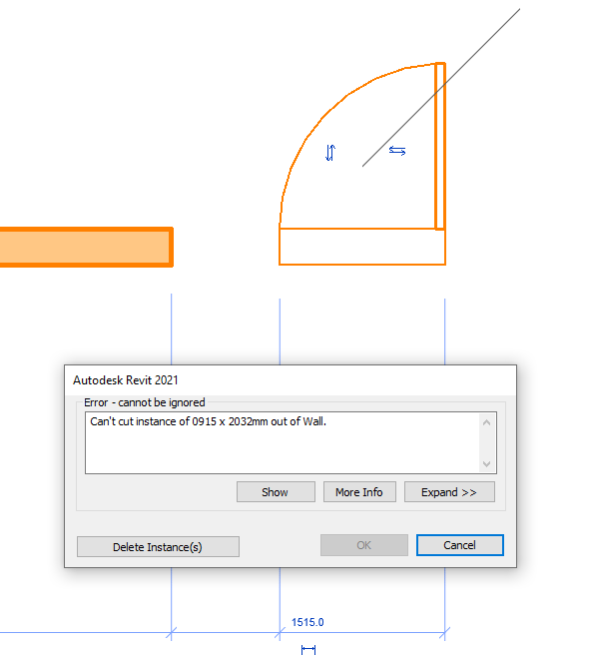Select the door threshold rectangle
The image size is (589, 658).
tap(362, 247)
